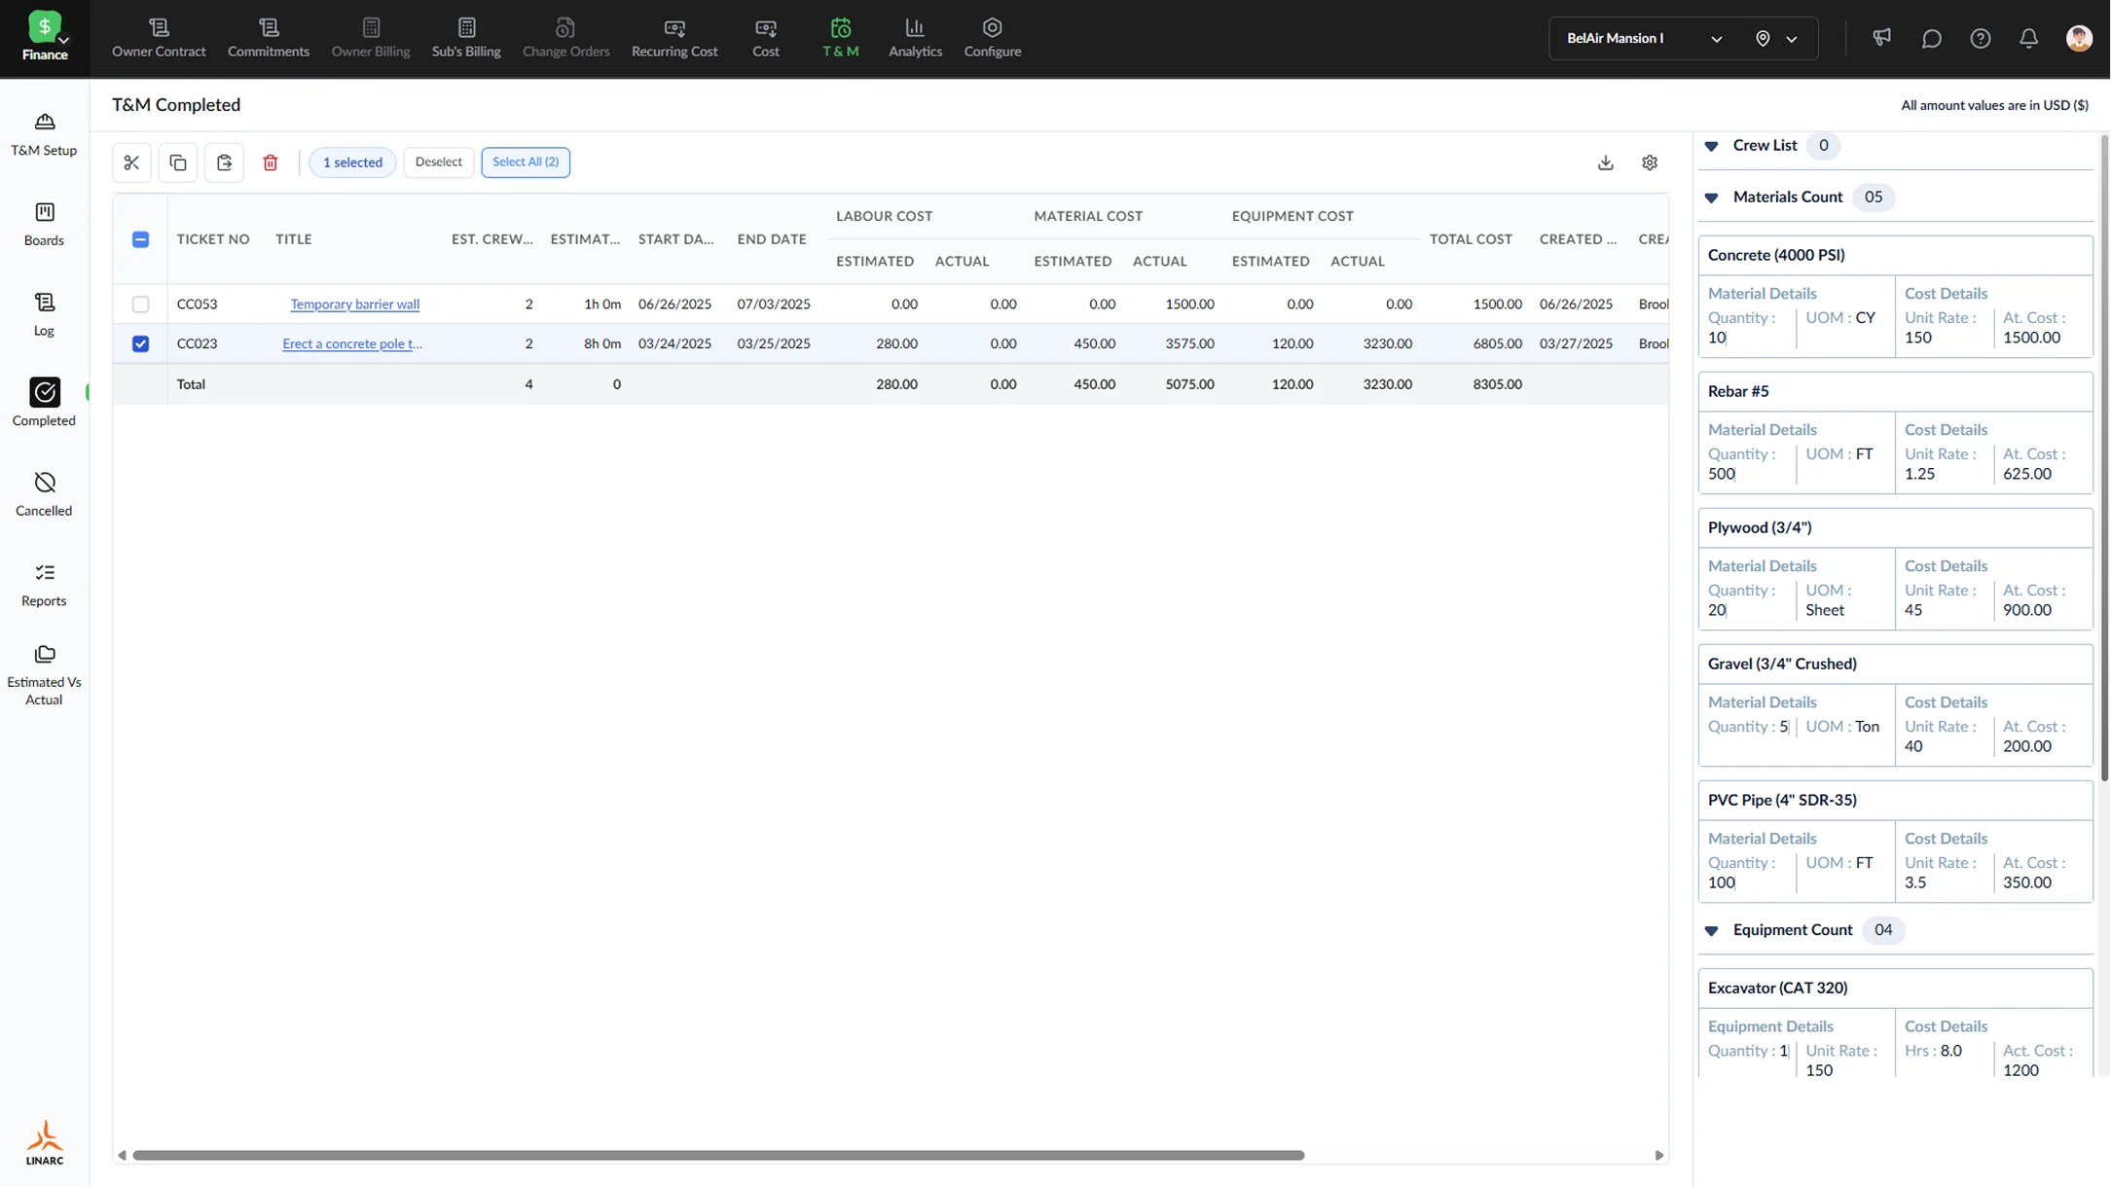The width and height of the screenshot is (2111, 1187).
Task: Select the Concrete (4000 PSI) material card
Action: pos(1895,296)
